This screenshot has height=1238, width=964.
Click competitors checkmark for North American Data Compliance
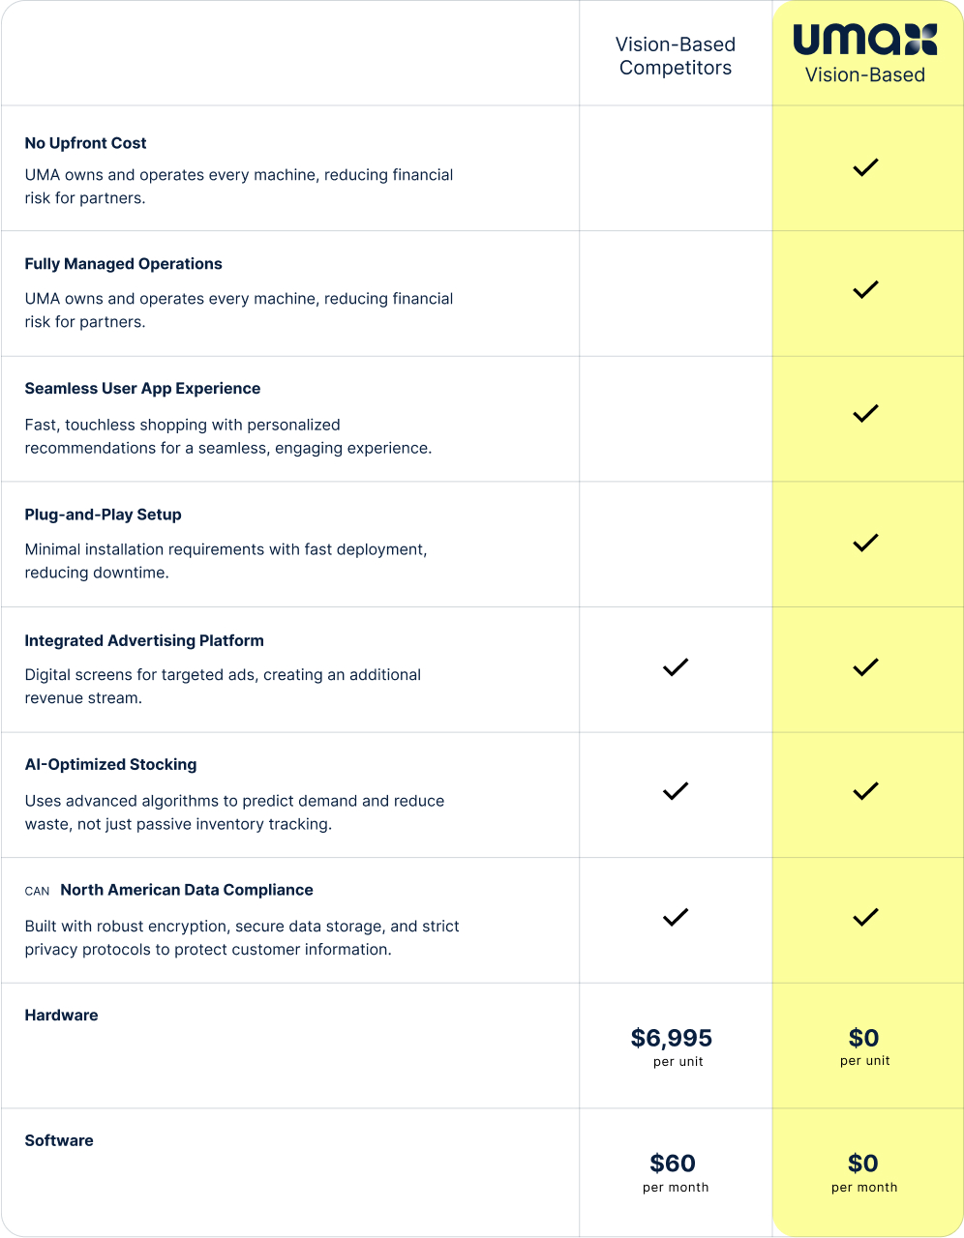pyautogui.click(x=676, y=917)
